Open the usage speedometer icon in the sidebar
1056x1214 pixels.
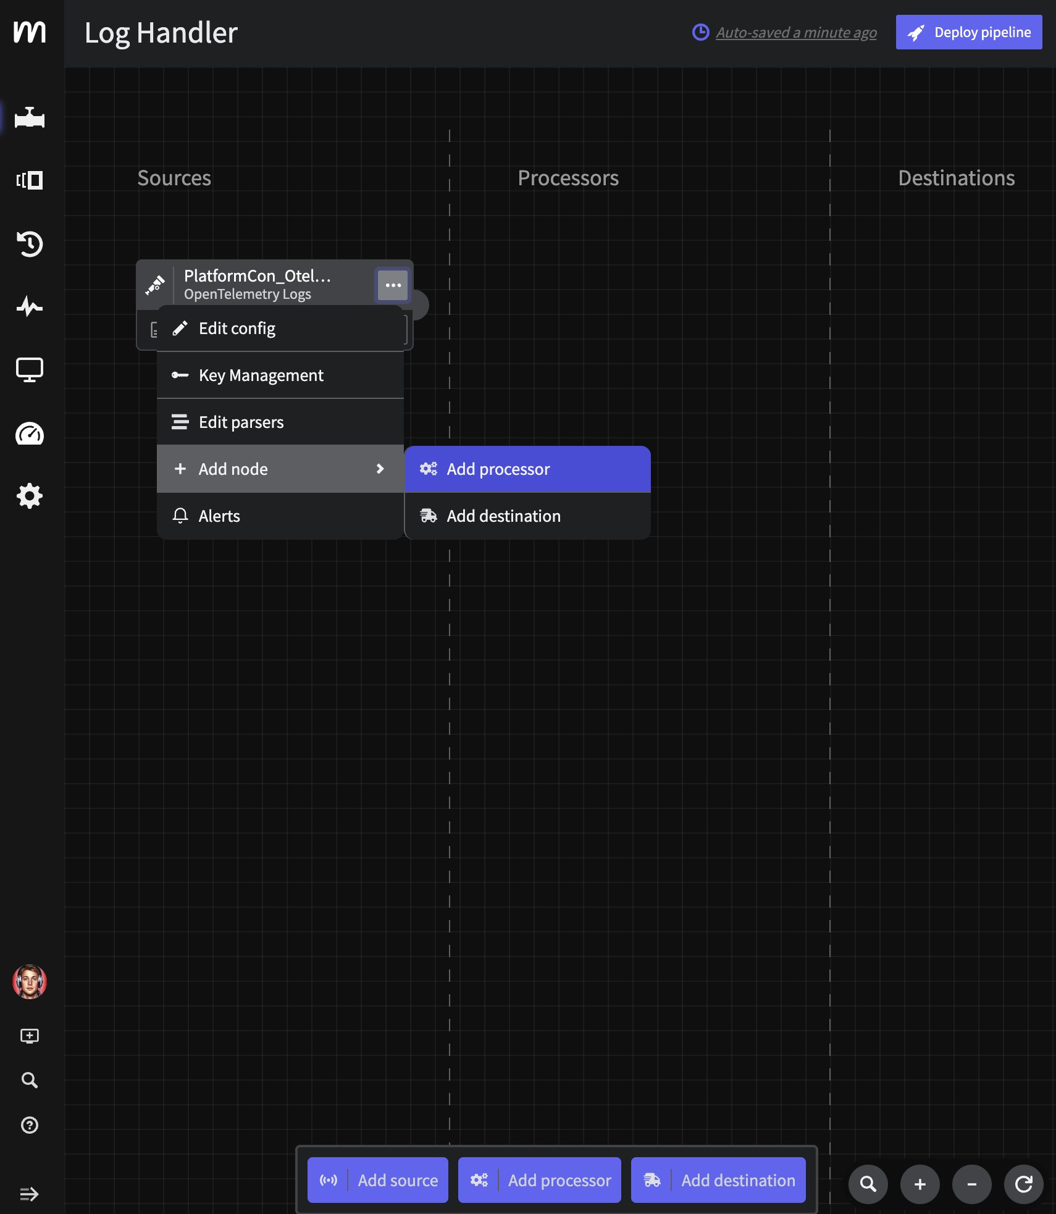point(30,433)
